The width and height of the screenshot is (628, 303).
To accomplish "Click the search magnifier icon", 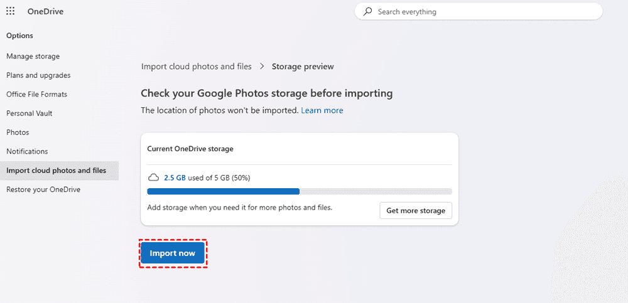I will [x=368, y=11].
